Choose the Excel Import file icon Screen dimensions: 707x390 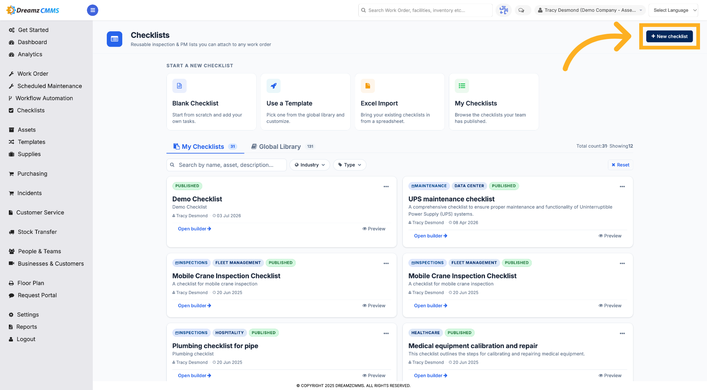point(367,86)
